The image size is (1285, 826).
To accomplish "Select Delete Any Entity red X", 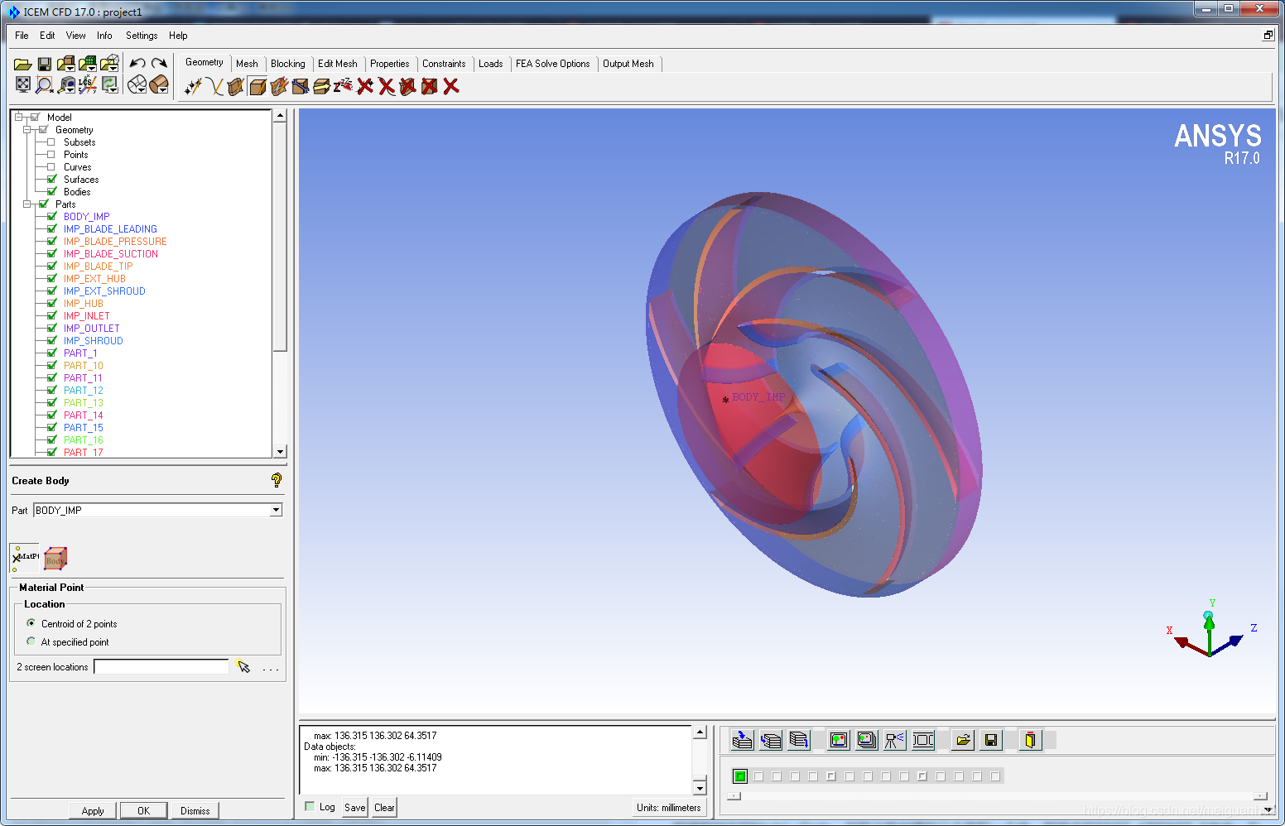I will (x=451, y=86).
